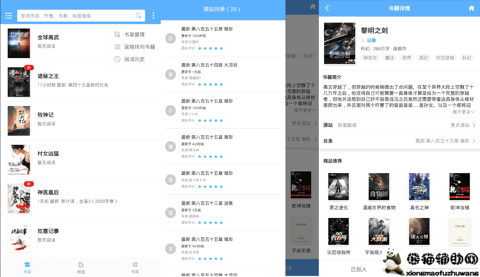This screenshot has width=480, height=277.
Task: Switch to the 书库 tab
Action: coord(135,268)
